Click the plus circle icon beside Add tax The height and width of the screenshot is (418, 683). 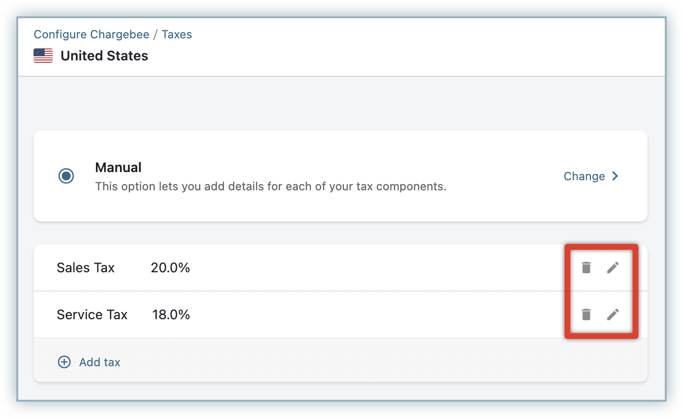pyautogui.click(x=64, y=362)
